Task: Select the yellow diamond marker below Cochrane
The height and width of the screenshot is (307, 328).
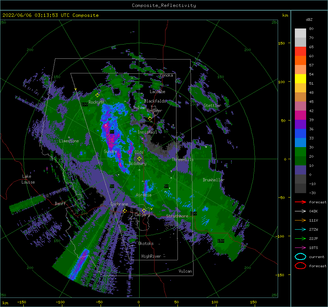Action: click(125, 211)
